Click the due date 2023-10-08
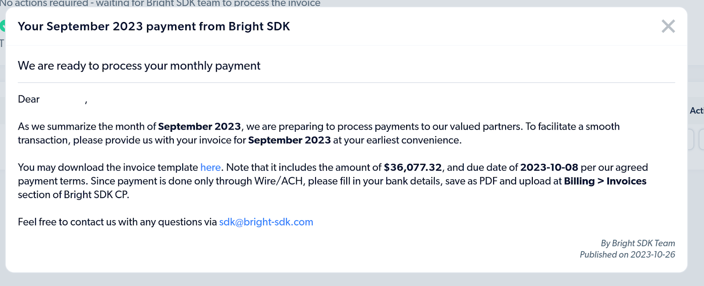This screenshot has height=286, width=704. (x=549, y=167)
